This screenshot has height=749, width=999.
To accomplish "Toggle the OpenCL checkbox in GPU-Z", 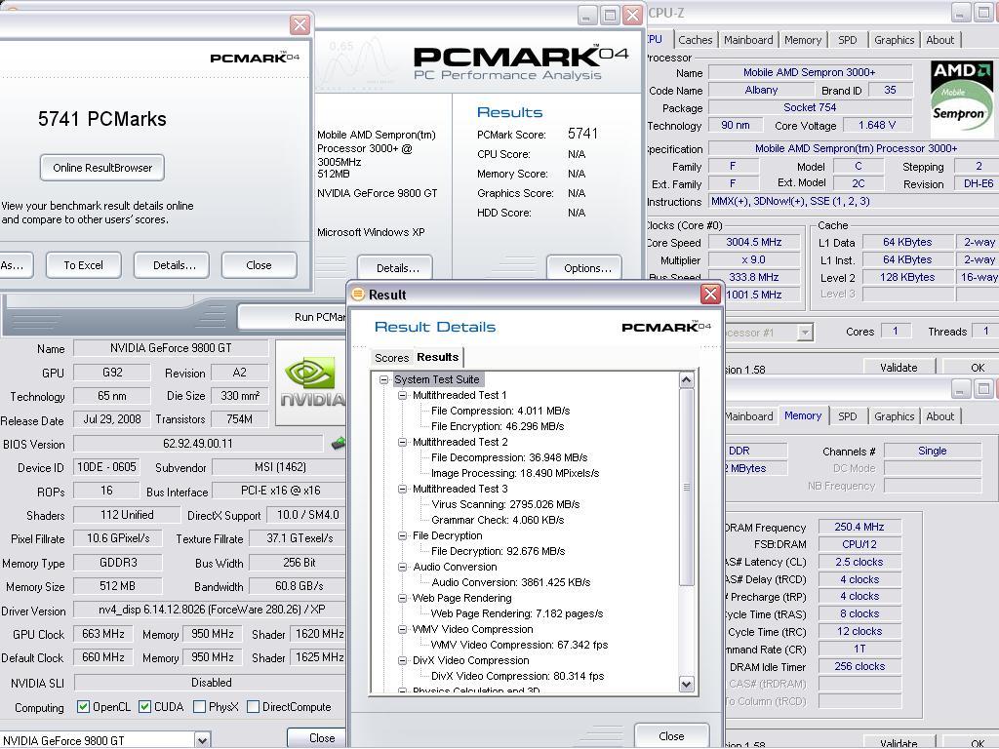I will pyautogui.click(x=83, y=706).
